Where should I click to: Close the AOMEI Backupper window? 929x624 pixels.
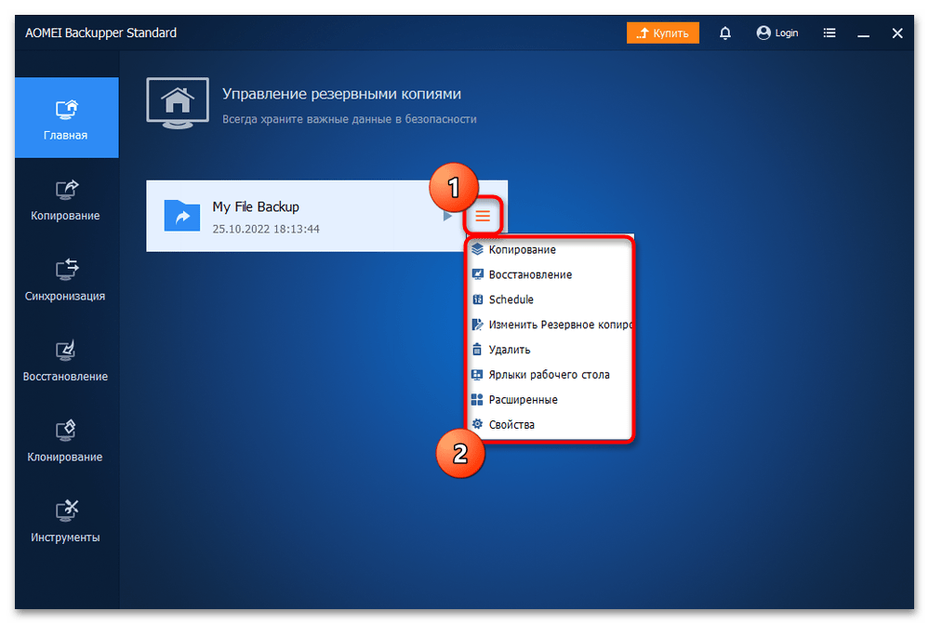point(897,33)
